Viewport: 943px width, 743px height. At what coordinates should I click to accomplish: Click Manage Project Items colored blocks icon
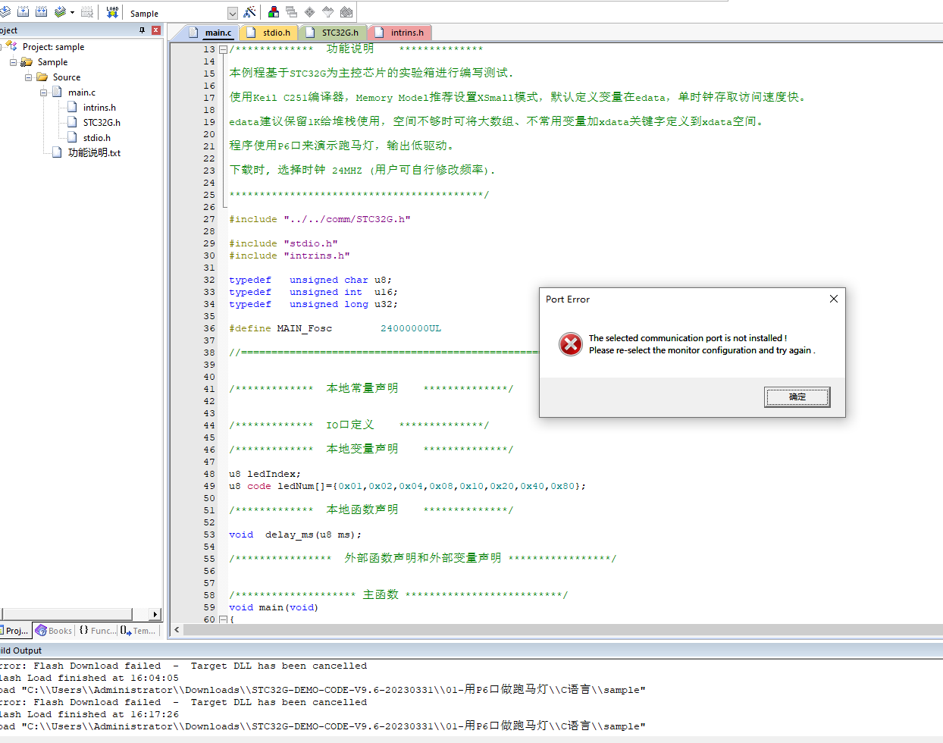[x=274, y=12]
